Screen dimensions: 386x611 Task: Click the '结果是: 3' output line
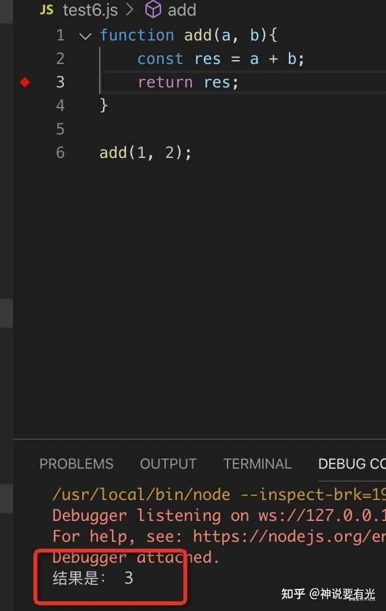point(91,578)
